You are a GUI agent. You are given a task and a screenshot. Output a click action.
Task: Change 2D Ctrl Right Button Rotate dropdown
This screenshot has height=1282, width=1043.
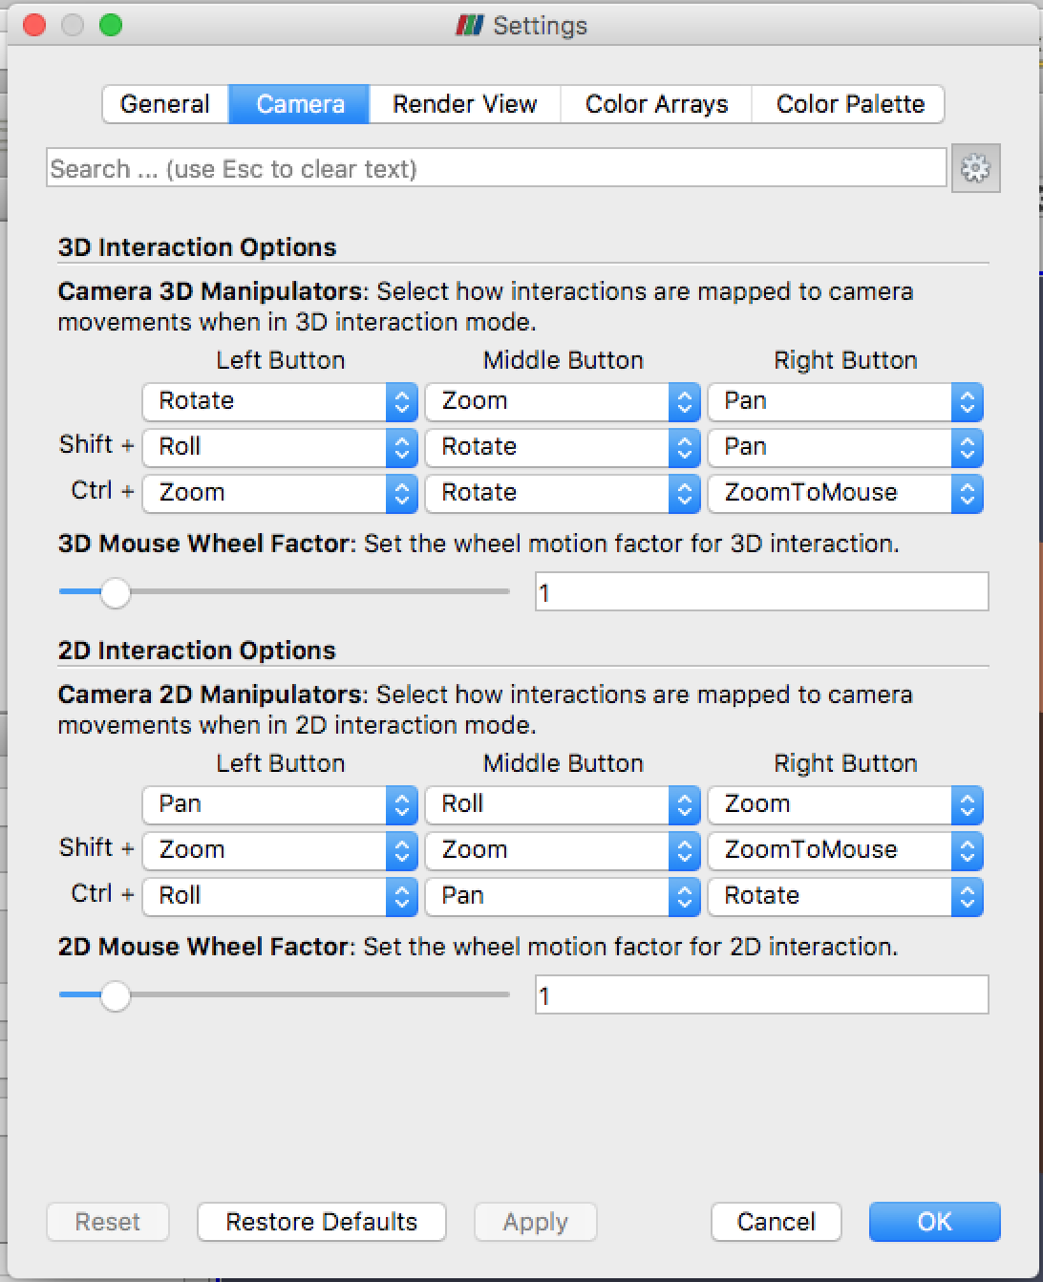tap(844, 896)
